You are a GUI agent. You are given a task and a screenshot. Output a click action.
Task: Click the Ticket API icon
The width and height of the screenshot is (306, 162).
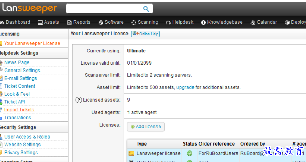(x=1, y=102)
